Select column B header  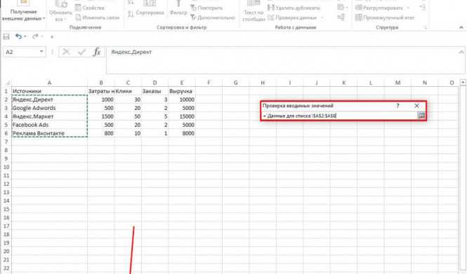pos(101,83)
